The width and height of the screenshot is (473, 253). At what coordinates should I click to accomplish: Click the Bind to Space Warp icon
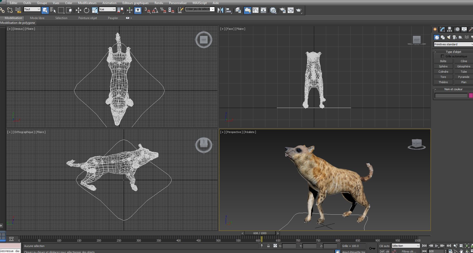[18, 10]
